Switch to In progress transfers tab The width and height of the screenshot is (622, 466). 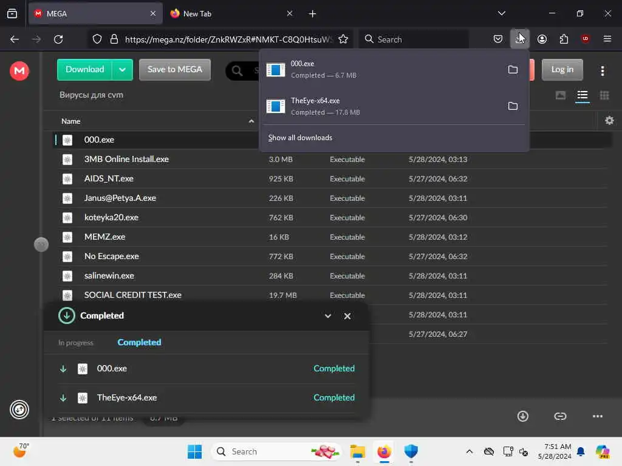click(x=76, y=343)
